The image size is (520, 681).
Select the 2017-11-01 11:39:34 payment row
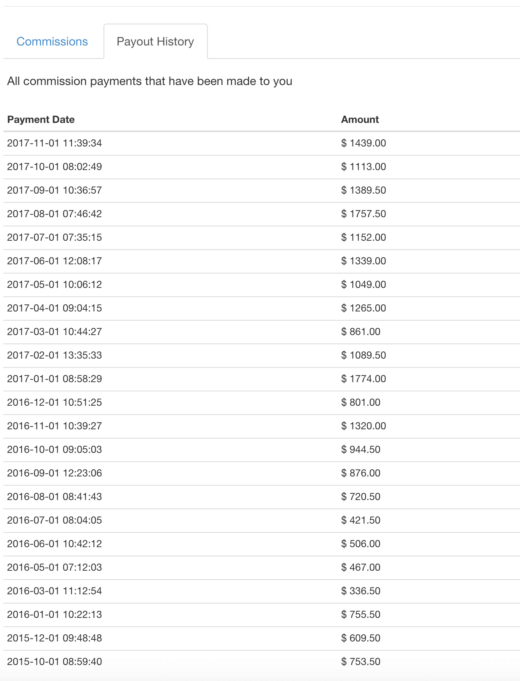point(262,143)
